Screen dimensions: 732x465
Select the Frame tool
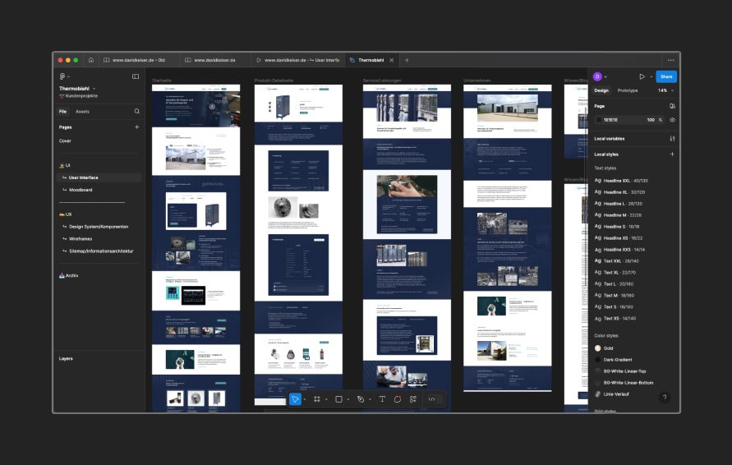(317, 399)
